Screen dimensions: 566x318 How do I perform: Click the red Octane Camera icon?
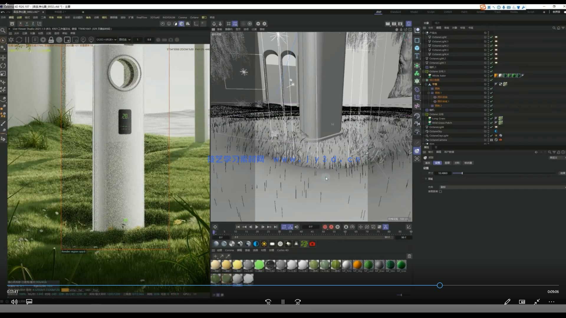tap(312, 244)
